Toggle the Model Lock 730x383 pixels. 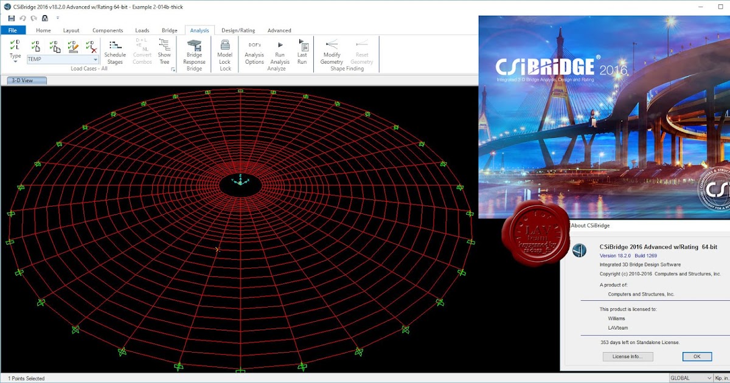(225, 52)
